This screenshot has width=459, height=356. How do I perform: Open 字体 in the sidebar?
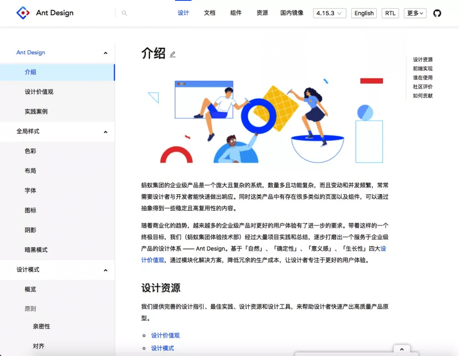pos(57,191)
